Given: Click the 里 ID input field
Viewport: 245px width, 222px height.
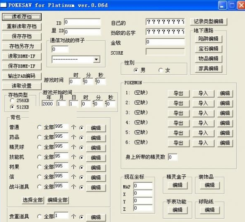Looking at the screenshot, I should (x=82, y=32).
